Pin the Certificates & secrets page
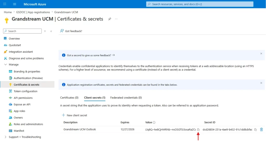Screen dimensions: 266x142 [x=110, y=19]
